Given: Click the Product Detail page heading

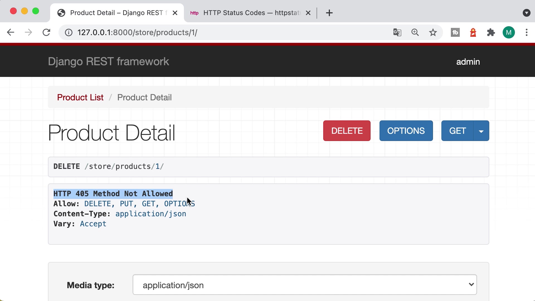Looking at the screenshot, I should tap(111, 133).
